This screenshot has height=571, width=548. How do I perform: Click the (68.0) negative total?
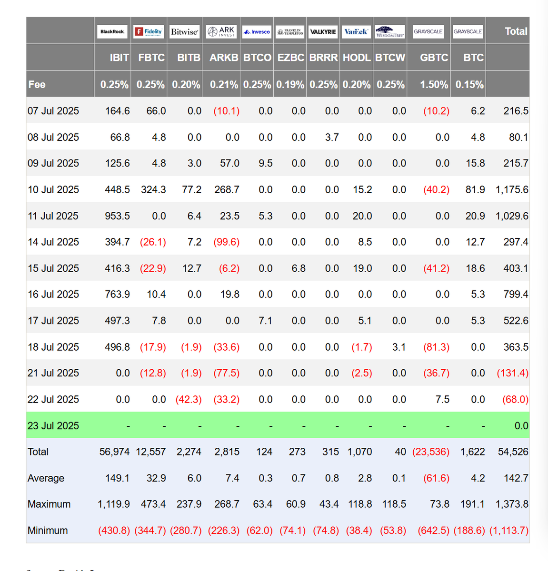[x=516, y=400]
